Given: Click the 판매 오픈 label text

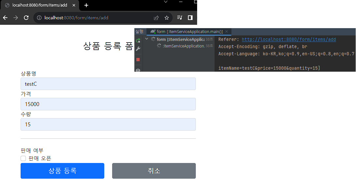Looking at the screenshot, I should (x=40, y=158).
